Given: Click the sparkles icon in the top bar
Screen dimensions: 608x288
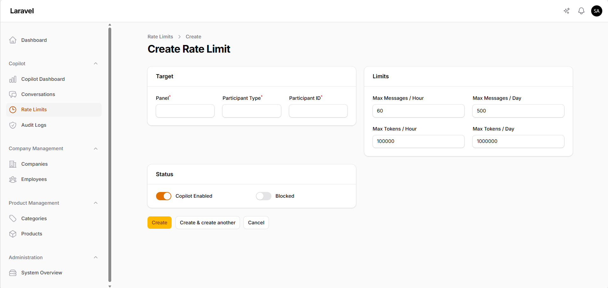Looking at the screenshot, I should click(x=567, y=10).
